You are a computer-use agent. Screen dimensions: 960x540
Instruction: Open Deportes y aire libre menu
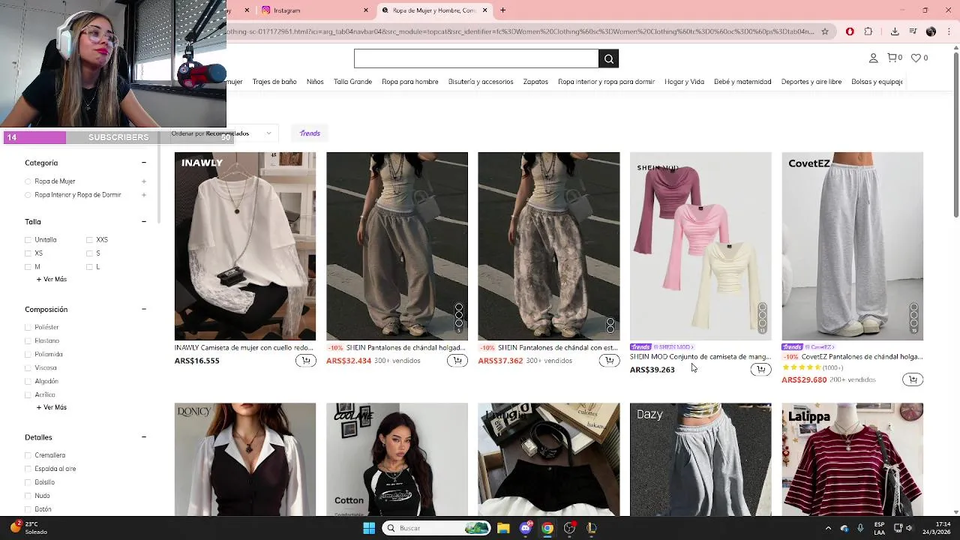point(811,82)
